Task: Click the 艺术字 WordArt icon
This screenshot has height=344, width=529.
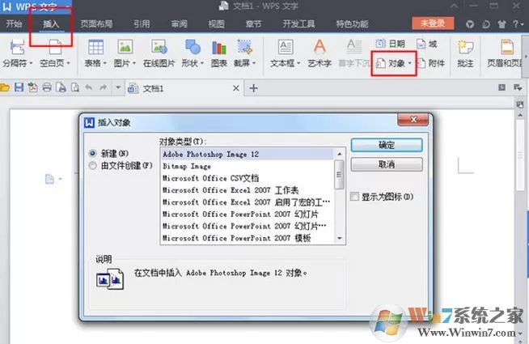Action: click(320, 47)
